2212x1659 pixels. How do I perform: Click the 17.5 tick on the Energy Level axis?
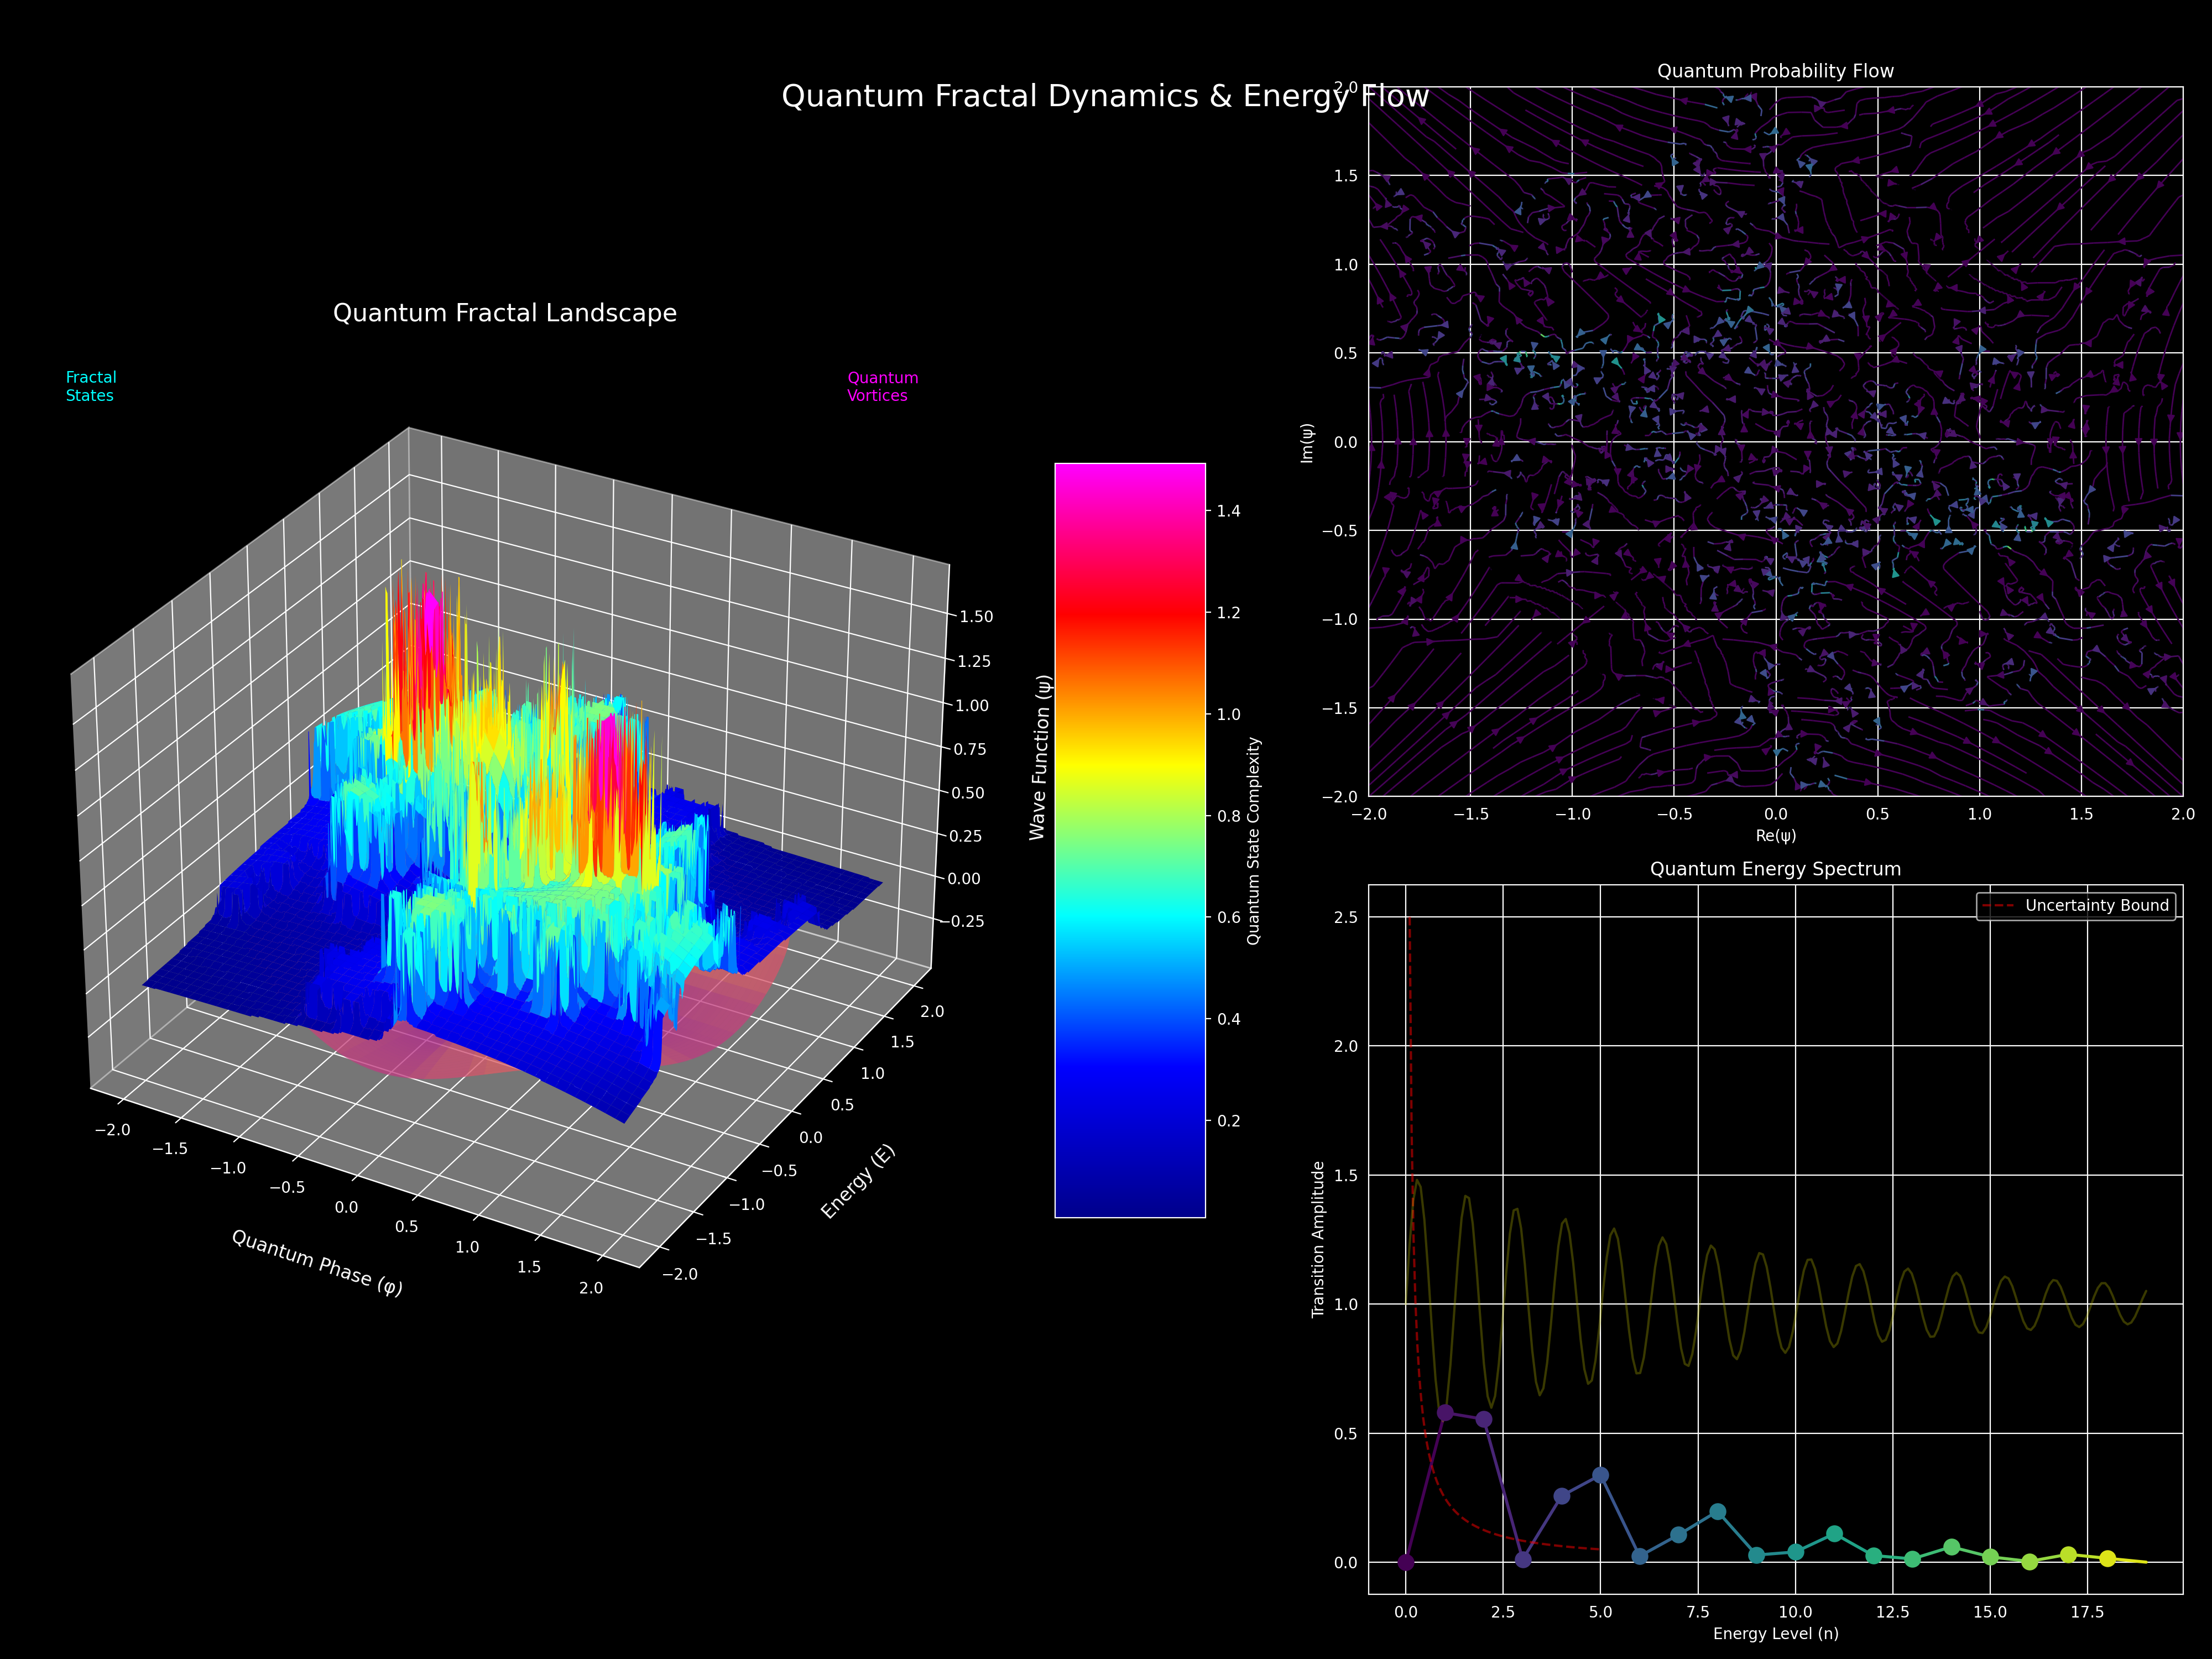click(2087, 1612)
